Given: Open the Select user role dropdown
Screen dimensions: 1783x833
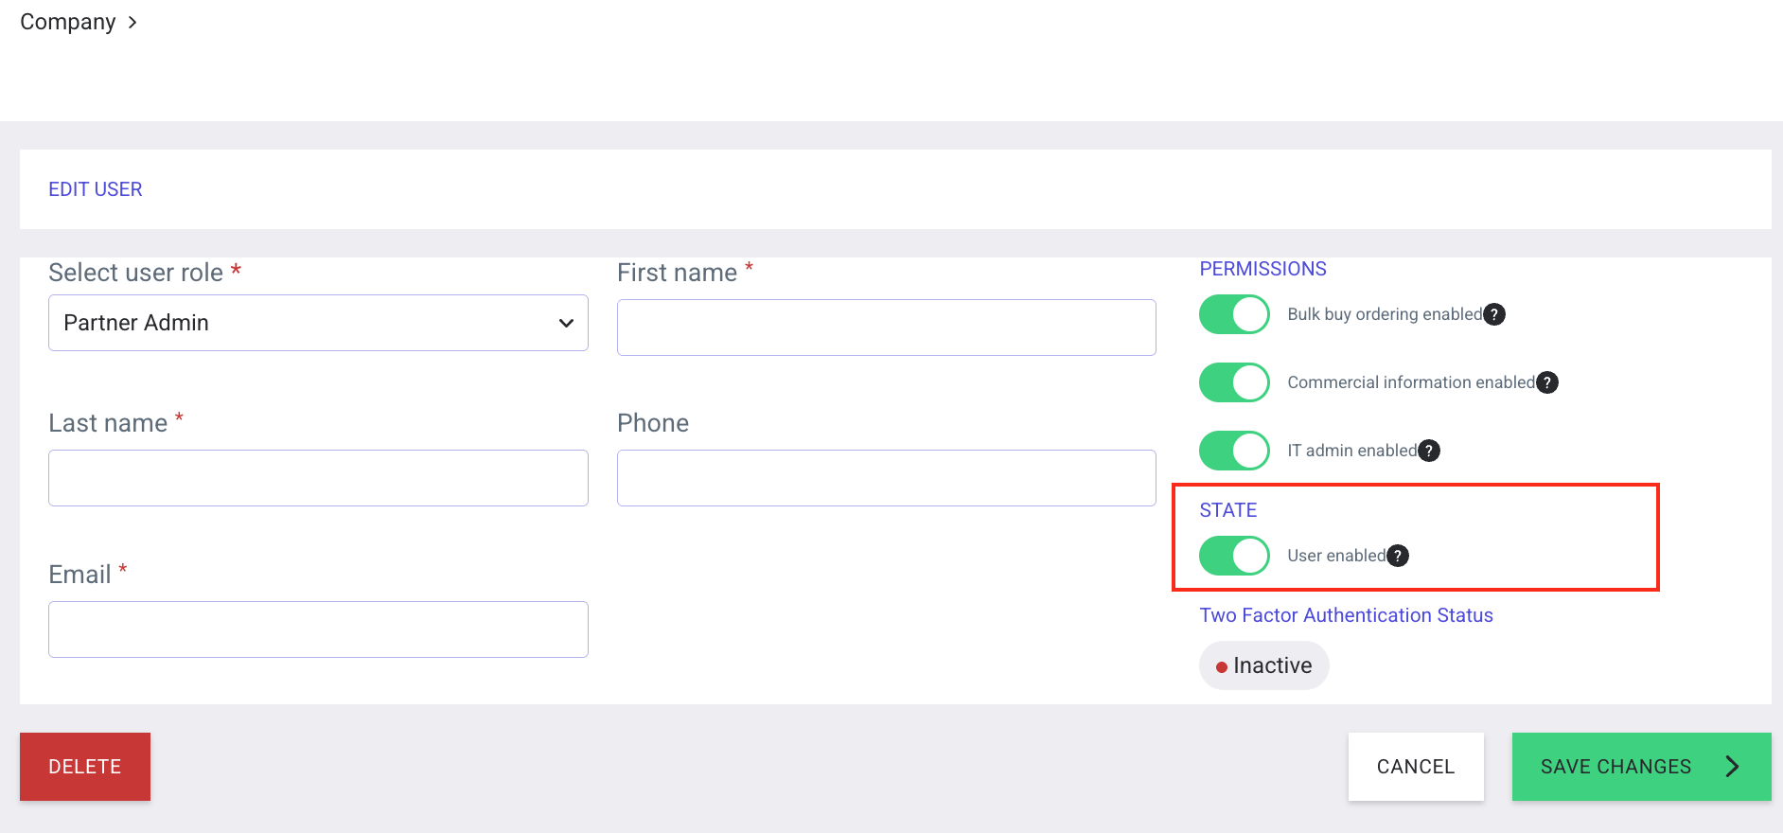Looking at the screenshot, I should pos(318,323).
